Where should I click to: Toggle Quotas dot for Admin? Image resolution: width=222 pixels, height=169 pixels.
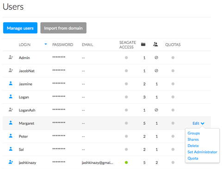[x=173, y=58]
